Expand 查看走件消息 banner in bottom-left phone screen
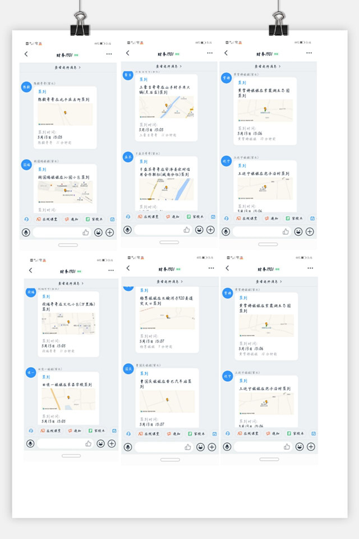The height and width of the screenshot is (539, 359). (71, 283)
